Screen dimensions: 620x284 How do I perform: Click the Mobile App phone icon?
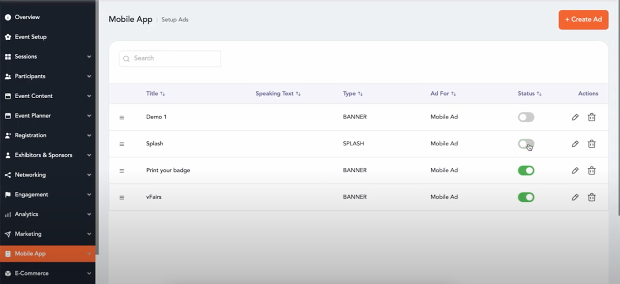[x=8, y=254]
